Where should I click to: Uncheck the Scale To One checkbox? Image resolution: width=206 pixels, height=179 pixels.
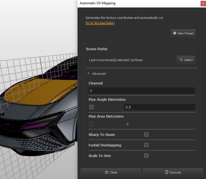146,156
